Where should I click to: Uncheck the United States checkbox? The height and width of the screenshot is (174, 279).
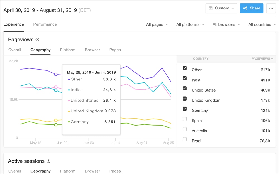click(x=185, y=88)
